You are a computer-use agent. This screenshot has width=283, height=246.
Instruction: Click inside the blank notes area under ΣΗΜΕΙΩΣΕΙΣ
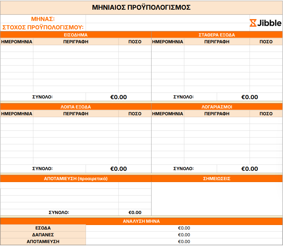coord(217,199)
